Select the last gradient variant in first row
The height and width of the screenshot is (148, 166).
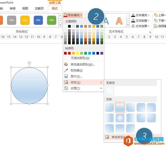click(151, 107)
